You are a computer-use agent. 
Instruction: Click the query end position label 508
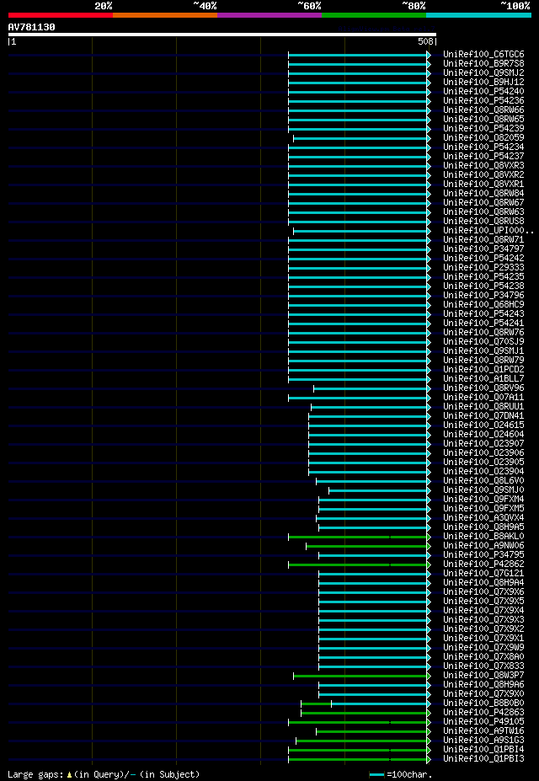[426, 42]
